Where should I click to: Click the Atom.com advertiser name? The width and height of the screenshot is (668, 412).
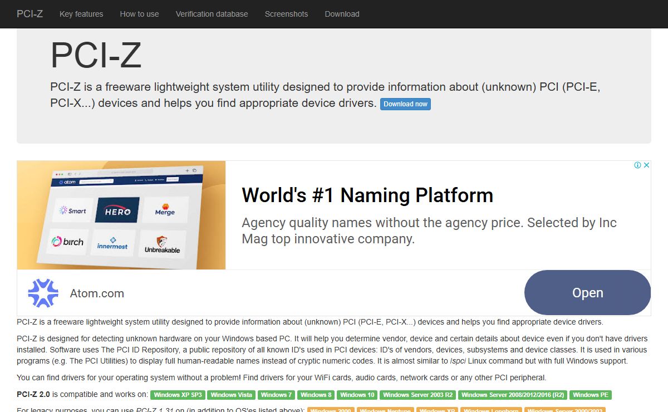(97, 293)
